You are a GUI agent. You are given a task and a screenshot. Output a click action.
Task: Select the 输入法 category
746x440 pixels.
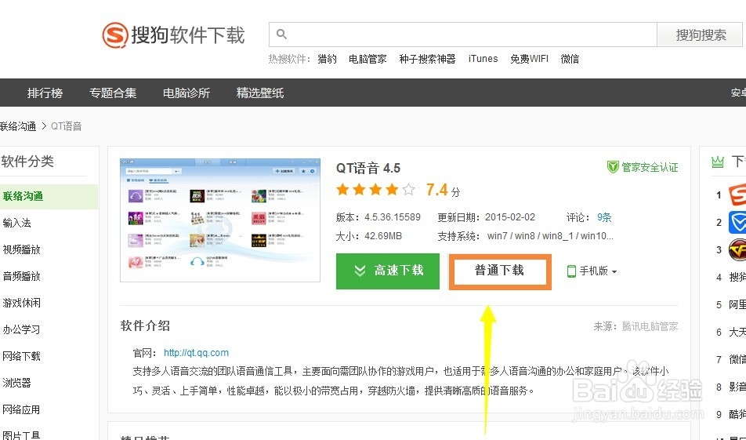point(17,223)
